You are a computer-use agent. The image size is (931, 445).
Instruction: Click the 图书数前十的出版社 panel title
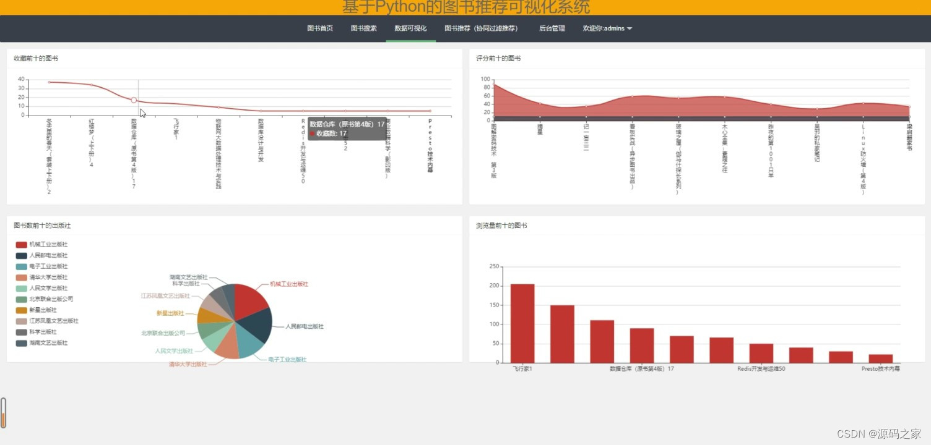coord(42,226)
